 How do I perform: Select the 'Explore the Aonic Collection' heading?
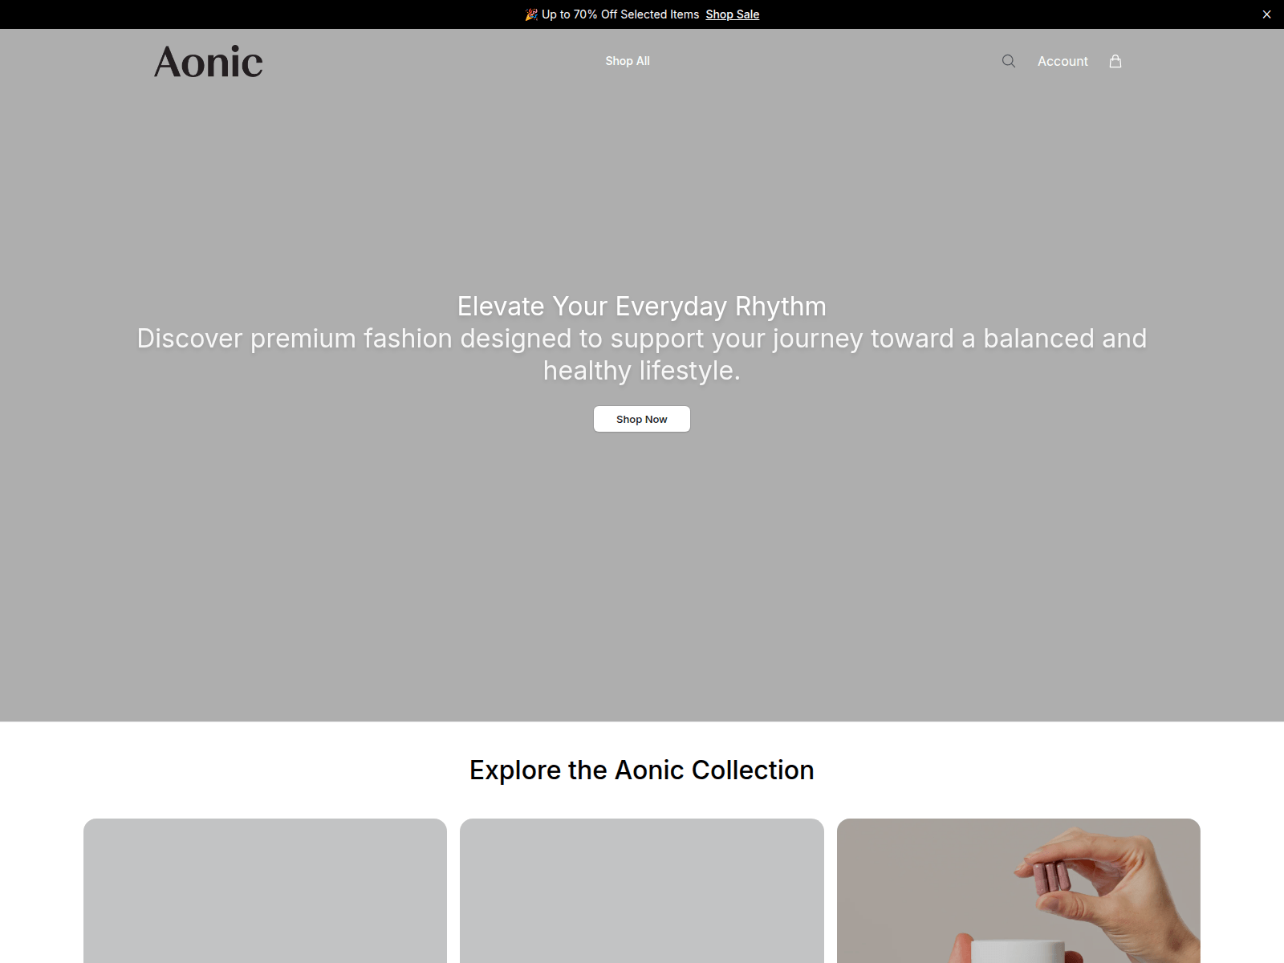[642, 770]
